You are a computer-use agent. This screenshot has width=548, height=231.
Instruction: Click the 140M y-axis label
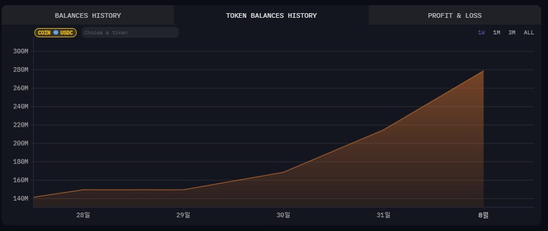(x=20, y=198)
